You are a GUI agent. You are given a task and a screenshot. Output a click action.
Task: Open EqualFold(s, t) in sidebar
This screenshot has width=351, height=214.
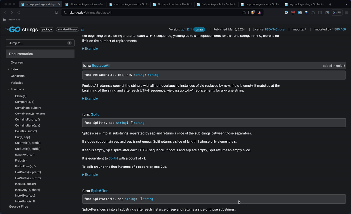click(25, 154)
